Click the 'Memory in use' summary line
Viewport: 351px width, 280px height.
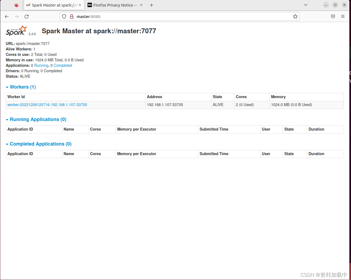[x=45, y=60]
